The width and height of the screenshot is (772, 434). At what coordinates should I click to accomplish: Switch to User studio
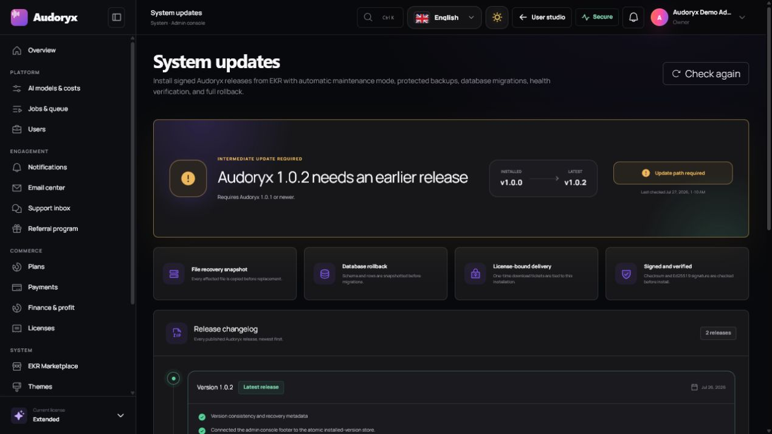point(542,17)
